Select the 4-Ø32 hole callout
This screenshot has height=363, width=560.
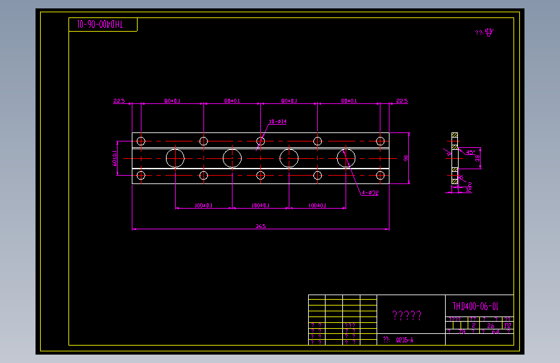(x=370, y=192)
